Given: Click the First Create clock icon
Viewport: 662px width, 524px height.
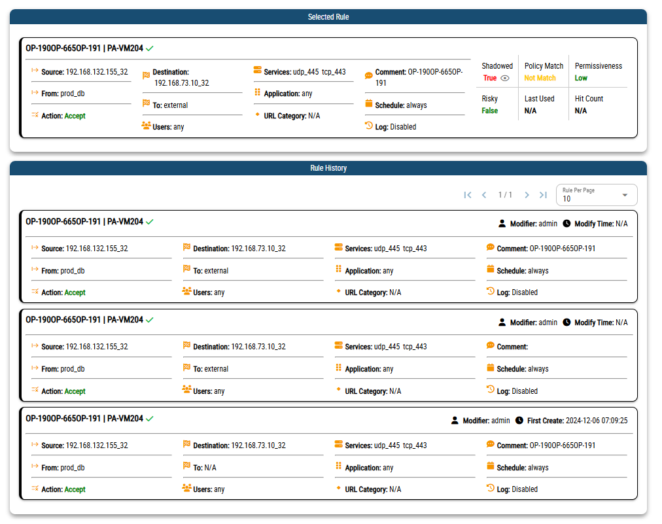Looking at the screenshot, I should coord(519,421).
